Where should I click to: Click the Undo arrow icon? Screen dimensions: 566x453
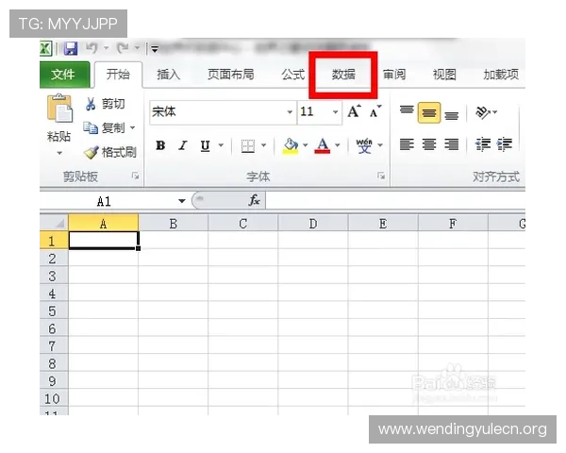[x=92, y=48]
